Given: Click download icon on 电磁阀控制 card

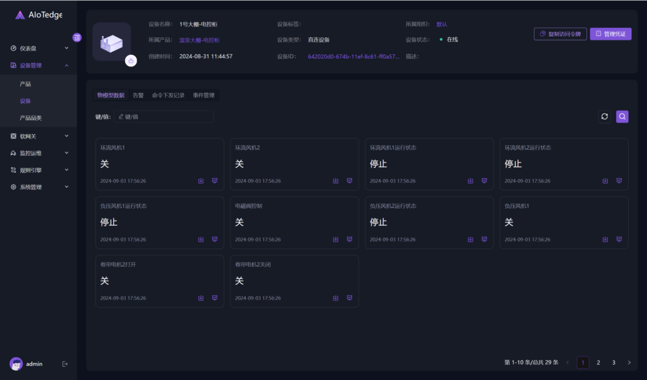Looking at the screenshot, I should [336, 240].
